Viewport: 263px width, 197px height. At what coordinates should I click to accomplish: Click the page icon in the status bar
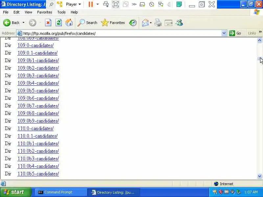point(3,184)
